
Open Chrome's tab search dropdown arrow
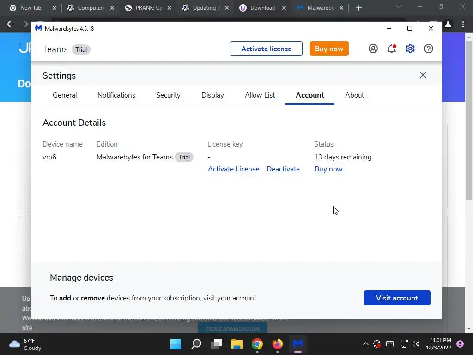[399, 6]
